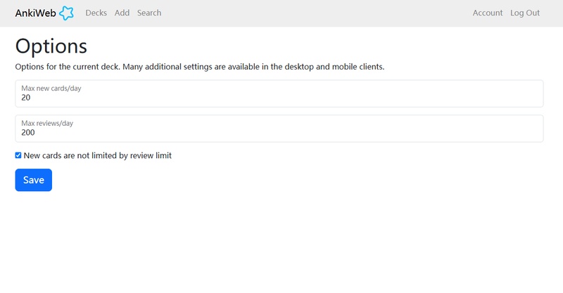Image resolution: width=563 pixels, height=293 pixels.
Task: Click the Options page heading
Action: tap(51, 46)
